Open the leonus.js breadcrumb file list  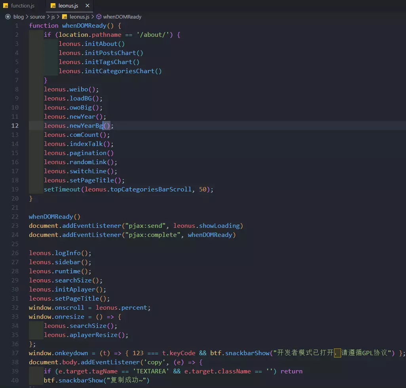click(x=79, y=17)
